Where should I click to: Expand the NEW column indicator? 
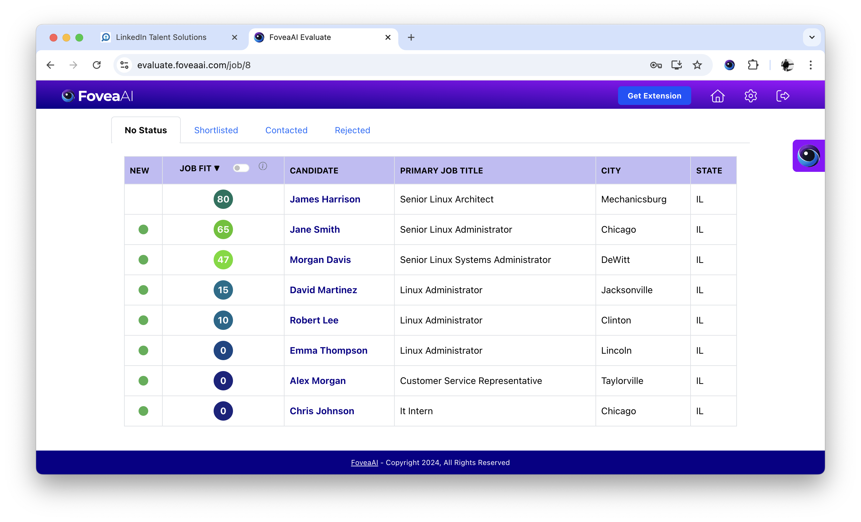[140, 171]
